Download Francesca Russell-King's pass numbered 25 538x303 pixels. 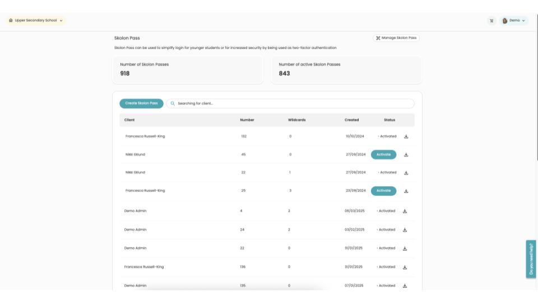(406, 191)
